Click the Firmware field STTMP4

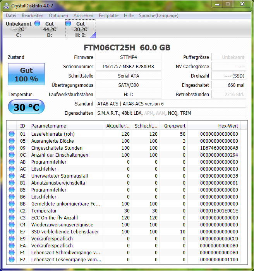pos(129,57)
